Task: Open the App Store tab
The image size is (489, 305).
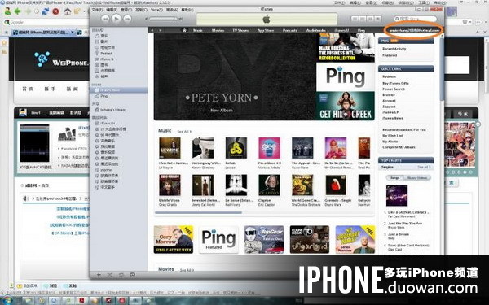Action: tap(266, 30)
